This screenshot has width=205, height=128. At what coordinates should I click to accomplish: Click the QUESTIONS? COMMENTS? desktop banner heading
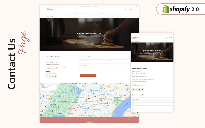coord(89,33)
